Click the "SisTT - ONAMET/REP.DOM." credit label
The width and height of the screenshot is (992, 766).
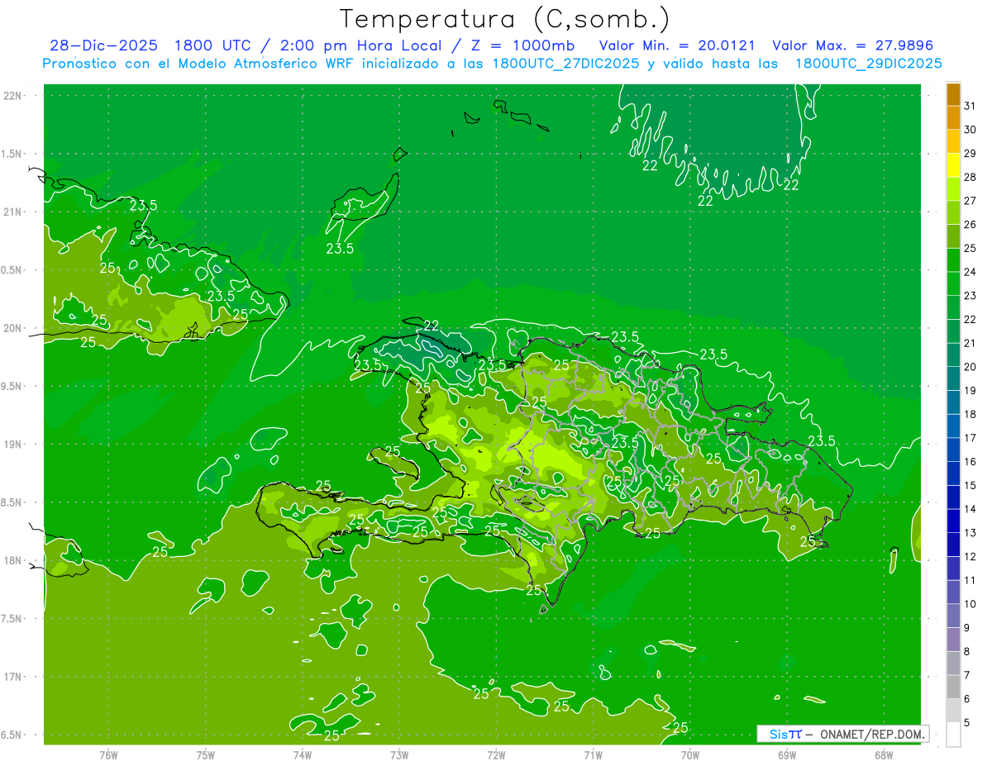coord(842,734)
